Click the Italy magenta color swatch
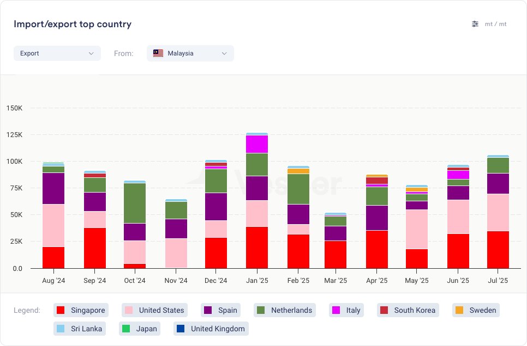The width and height of the screenshot is (527, 346). [x=336, y=310]
